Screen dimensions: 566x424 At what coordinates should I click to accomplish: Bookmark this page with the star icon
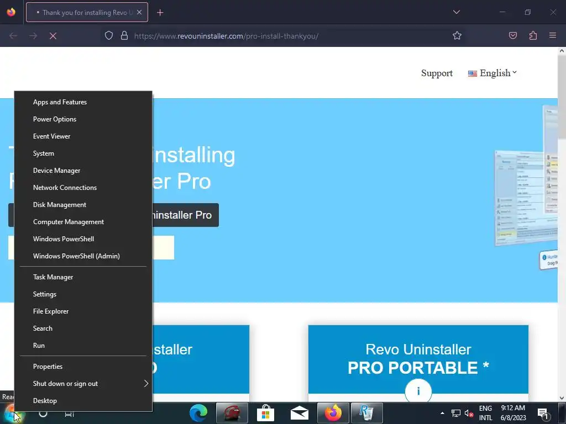[457, 35]
